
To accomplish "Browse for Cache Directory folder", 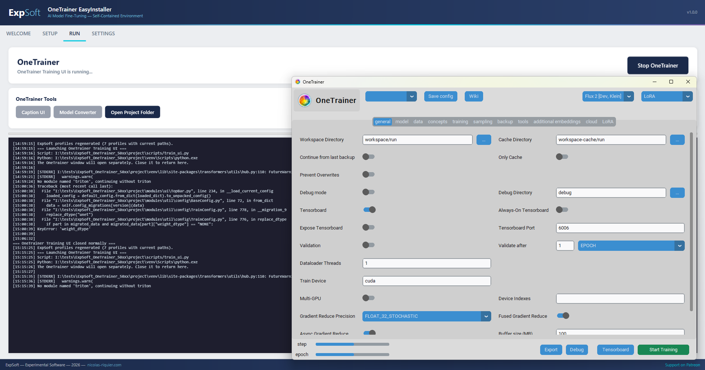I will pos(677,140).
